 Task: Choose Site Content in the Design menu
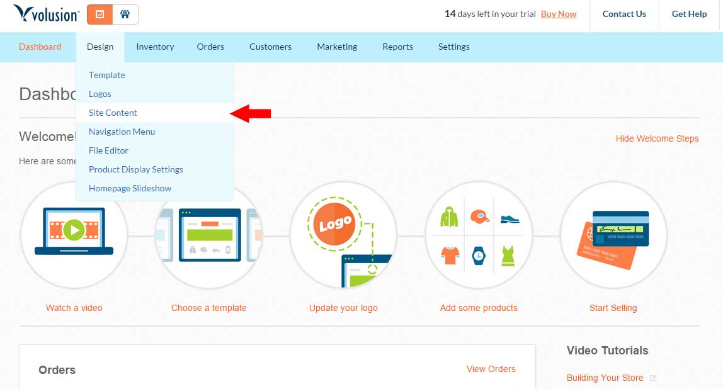point(155,113)
